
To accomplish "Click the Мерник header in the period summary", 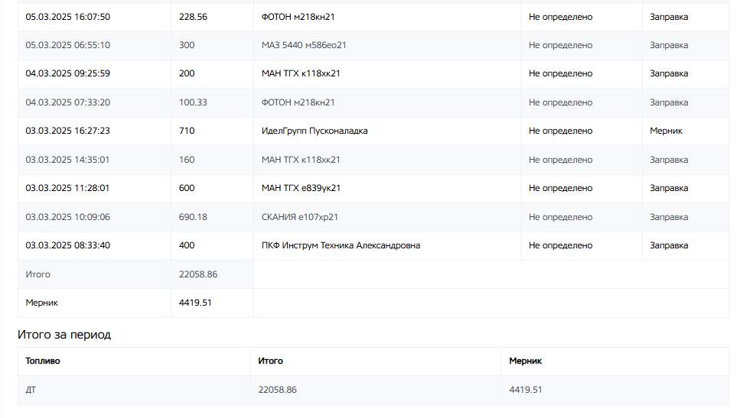I will click(525, 361).
